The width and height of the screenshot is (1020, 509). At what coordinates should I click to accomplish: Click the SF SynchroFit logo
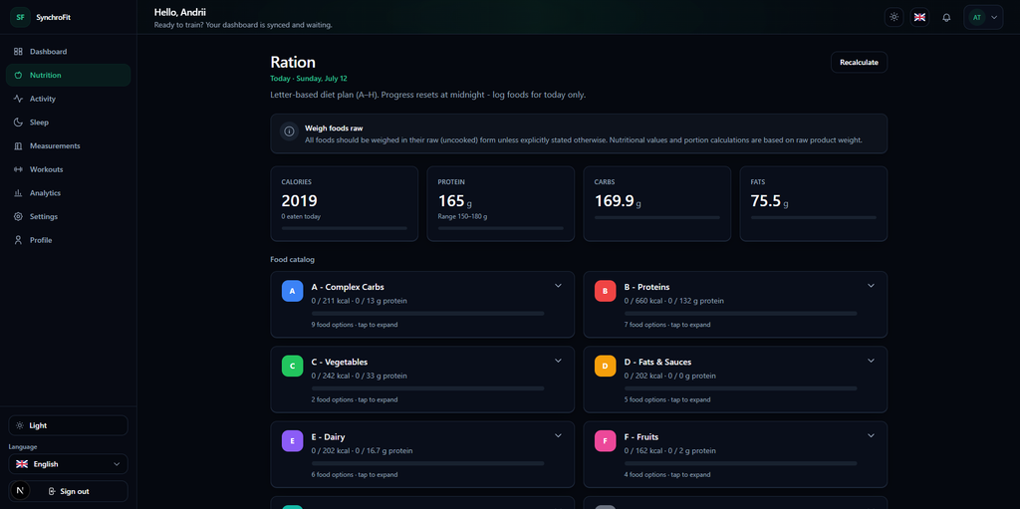click(x=21, y=18)
